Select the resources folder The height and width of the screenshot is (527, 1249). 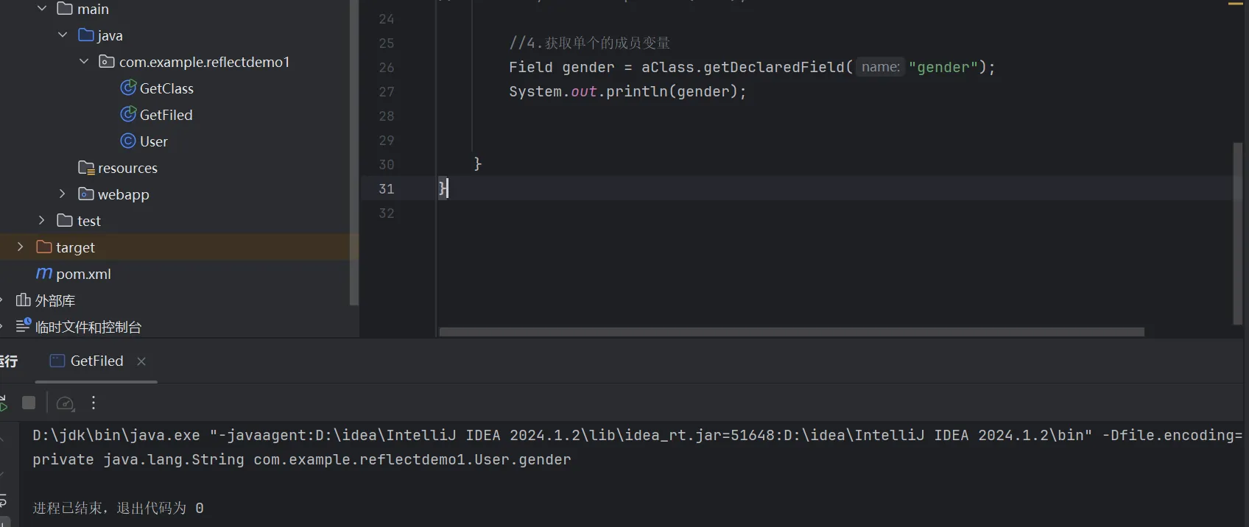pyautogui.click(x=127, y=168)
